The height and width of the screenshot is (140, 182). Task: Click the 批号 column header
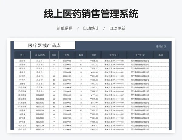pyautogui.click(x=67, y=55)
